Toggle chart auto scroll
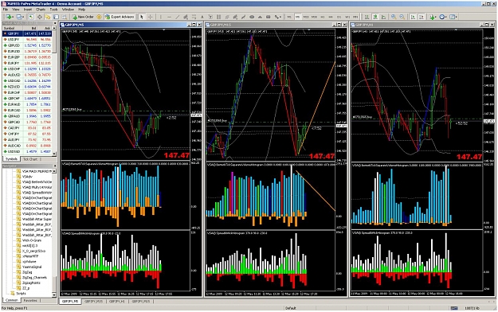 413,17
